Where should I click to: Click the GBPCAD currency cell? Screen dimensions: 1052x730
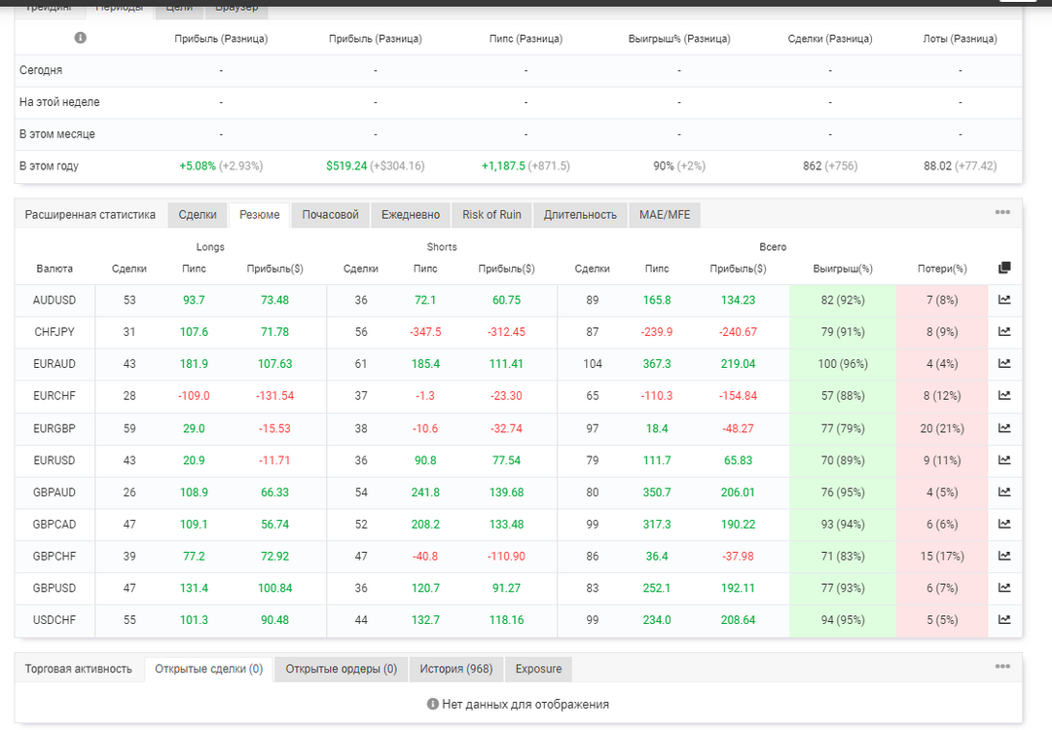(54, 524)
